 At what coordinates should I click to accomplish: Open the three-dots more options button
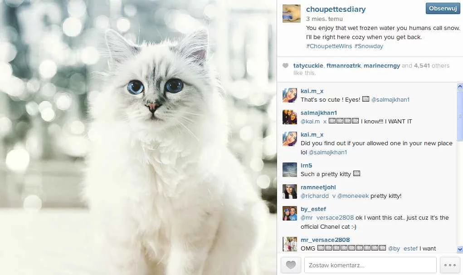coord(450,265)
